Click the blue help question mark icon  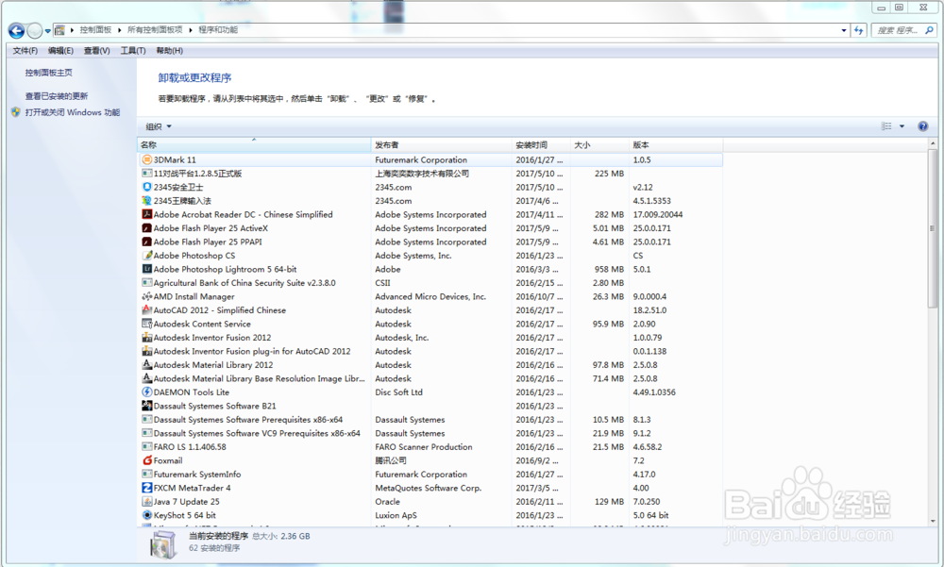click(923, 126)
